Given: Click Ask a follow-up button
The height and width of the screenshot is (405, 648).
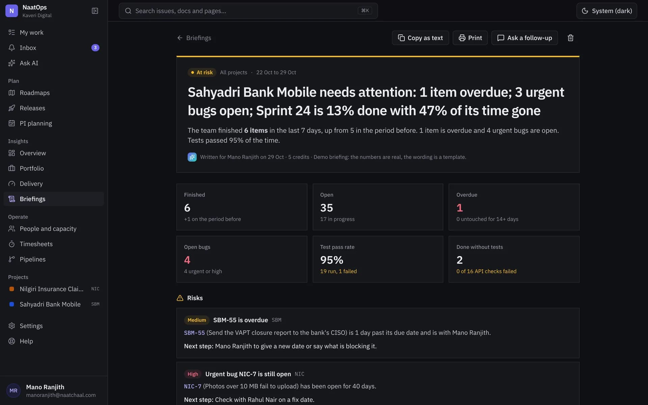Looking at the screenshot, I should click(x=524, y=38).
